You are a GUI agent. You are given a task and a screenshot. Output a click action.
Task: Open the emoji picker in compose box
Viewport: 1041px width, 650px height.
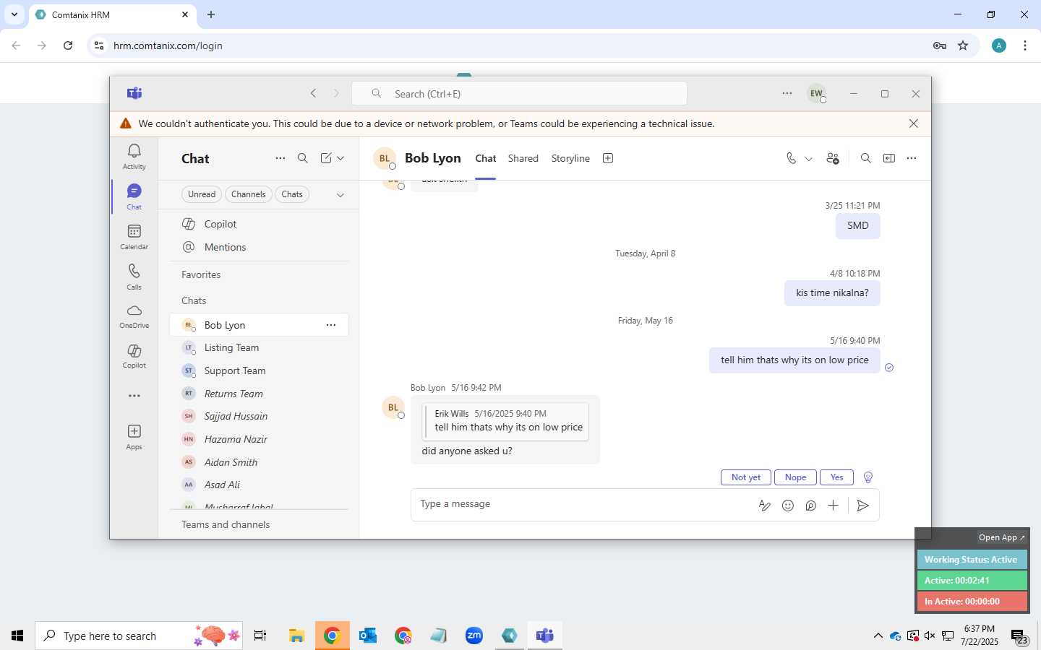788,506
